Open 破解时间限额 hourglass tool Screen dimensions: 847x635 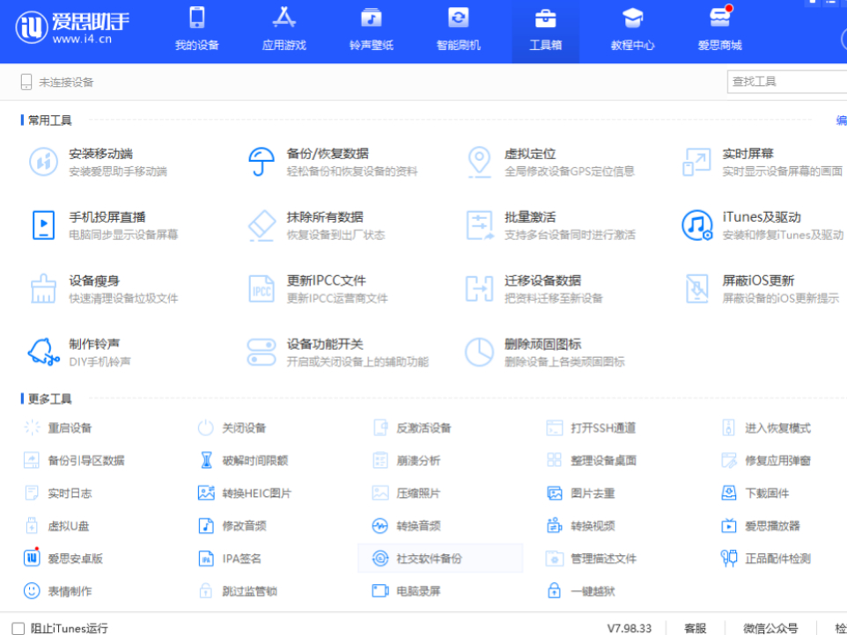click(x=243, y=460)
